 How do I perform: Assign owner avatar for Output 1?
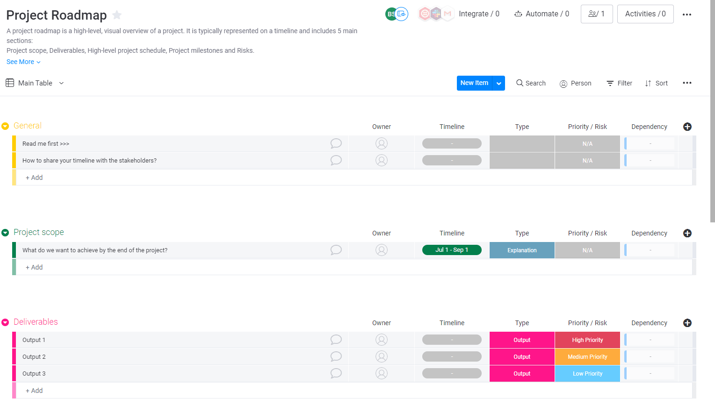[x=382, y=340]
